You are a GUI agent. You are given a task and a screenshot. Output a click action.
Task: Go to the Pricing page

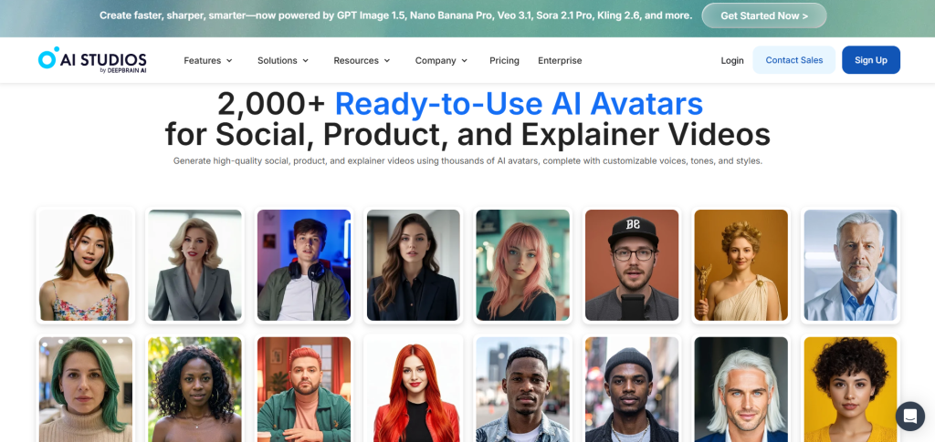point(504,61)
